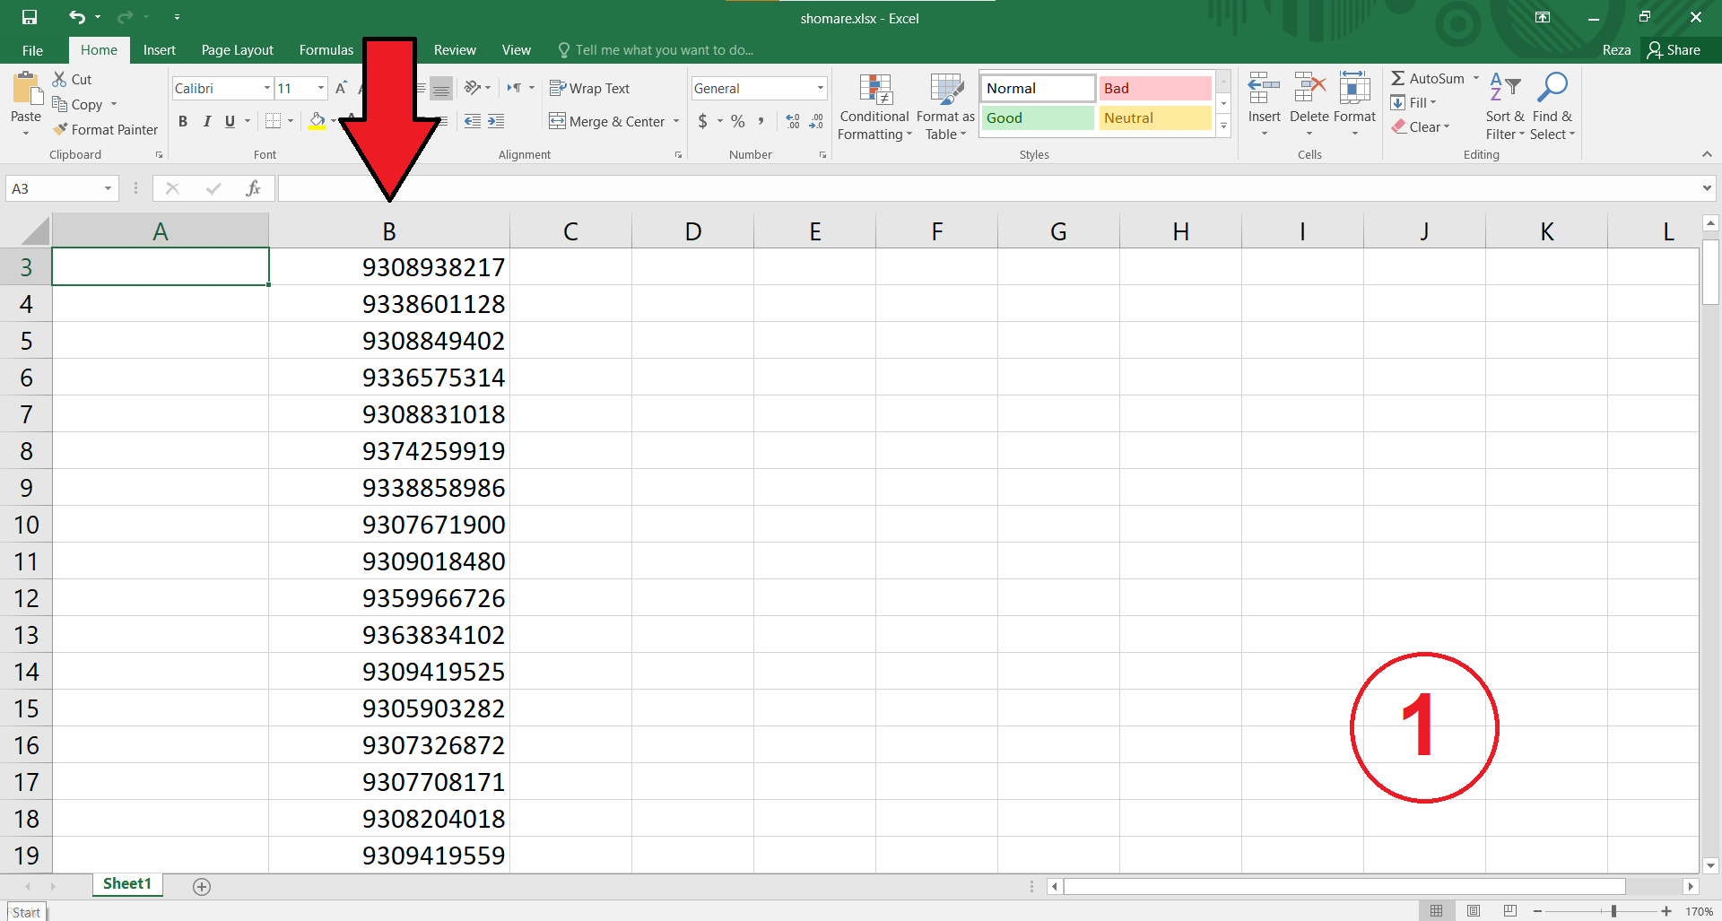
Task: Click the Format Painter brush icon
Action: [x=60, y=130]
